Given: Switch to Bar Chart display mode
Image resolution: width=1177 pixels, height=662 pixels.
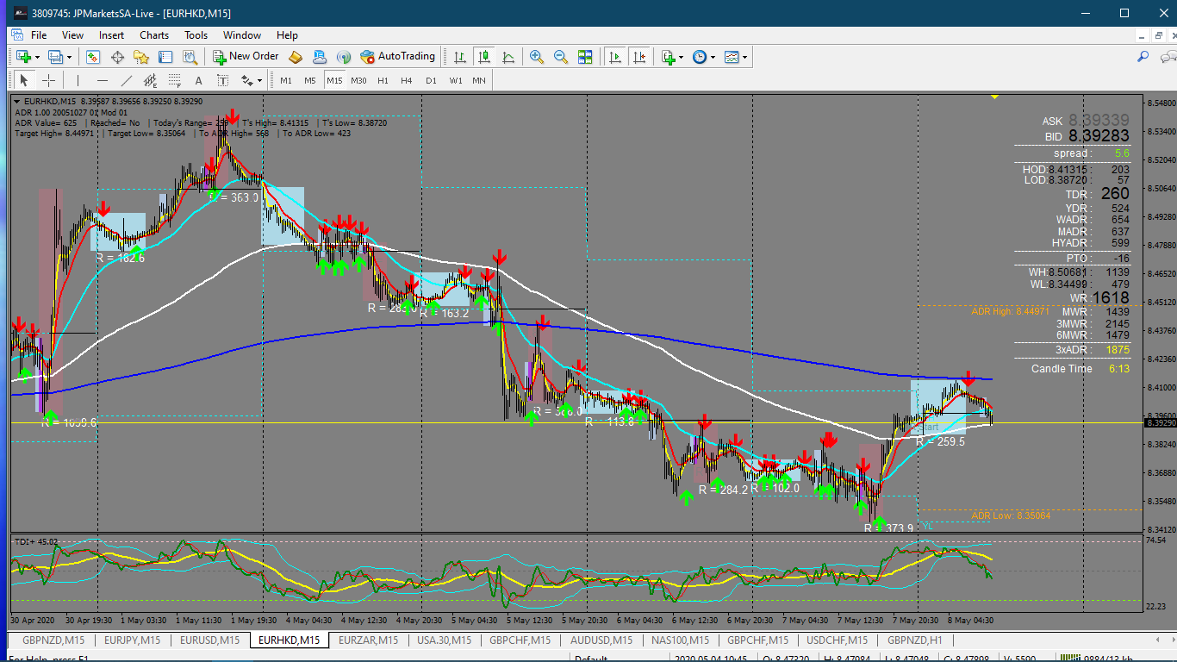Looking at the screenshot, I should [460, 57].
